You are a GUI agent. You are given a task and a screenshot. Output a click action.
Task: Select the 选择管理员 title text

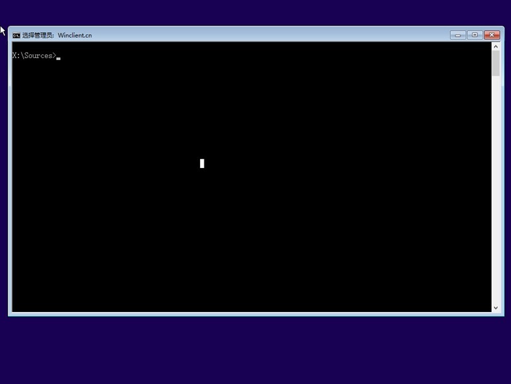click(x=37, y=35)
